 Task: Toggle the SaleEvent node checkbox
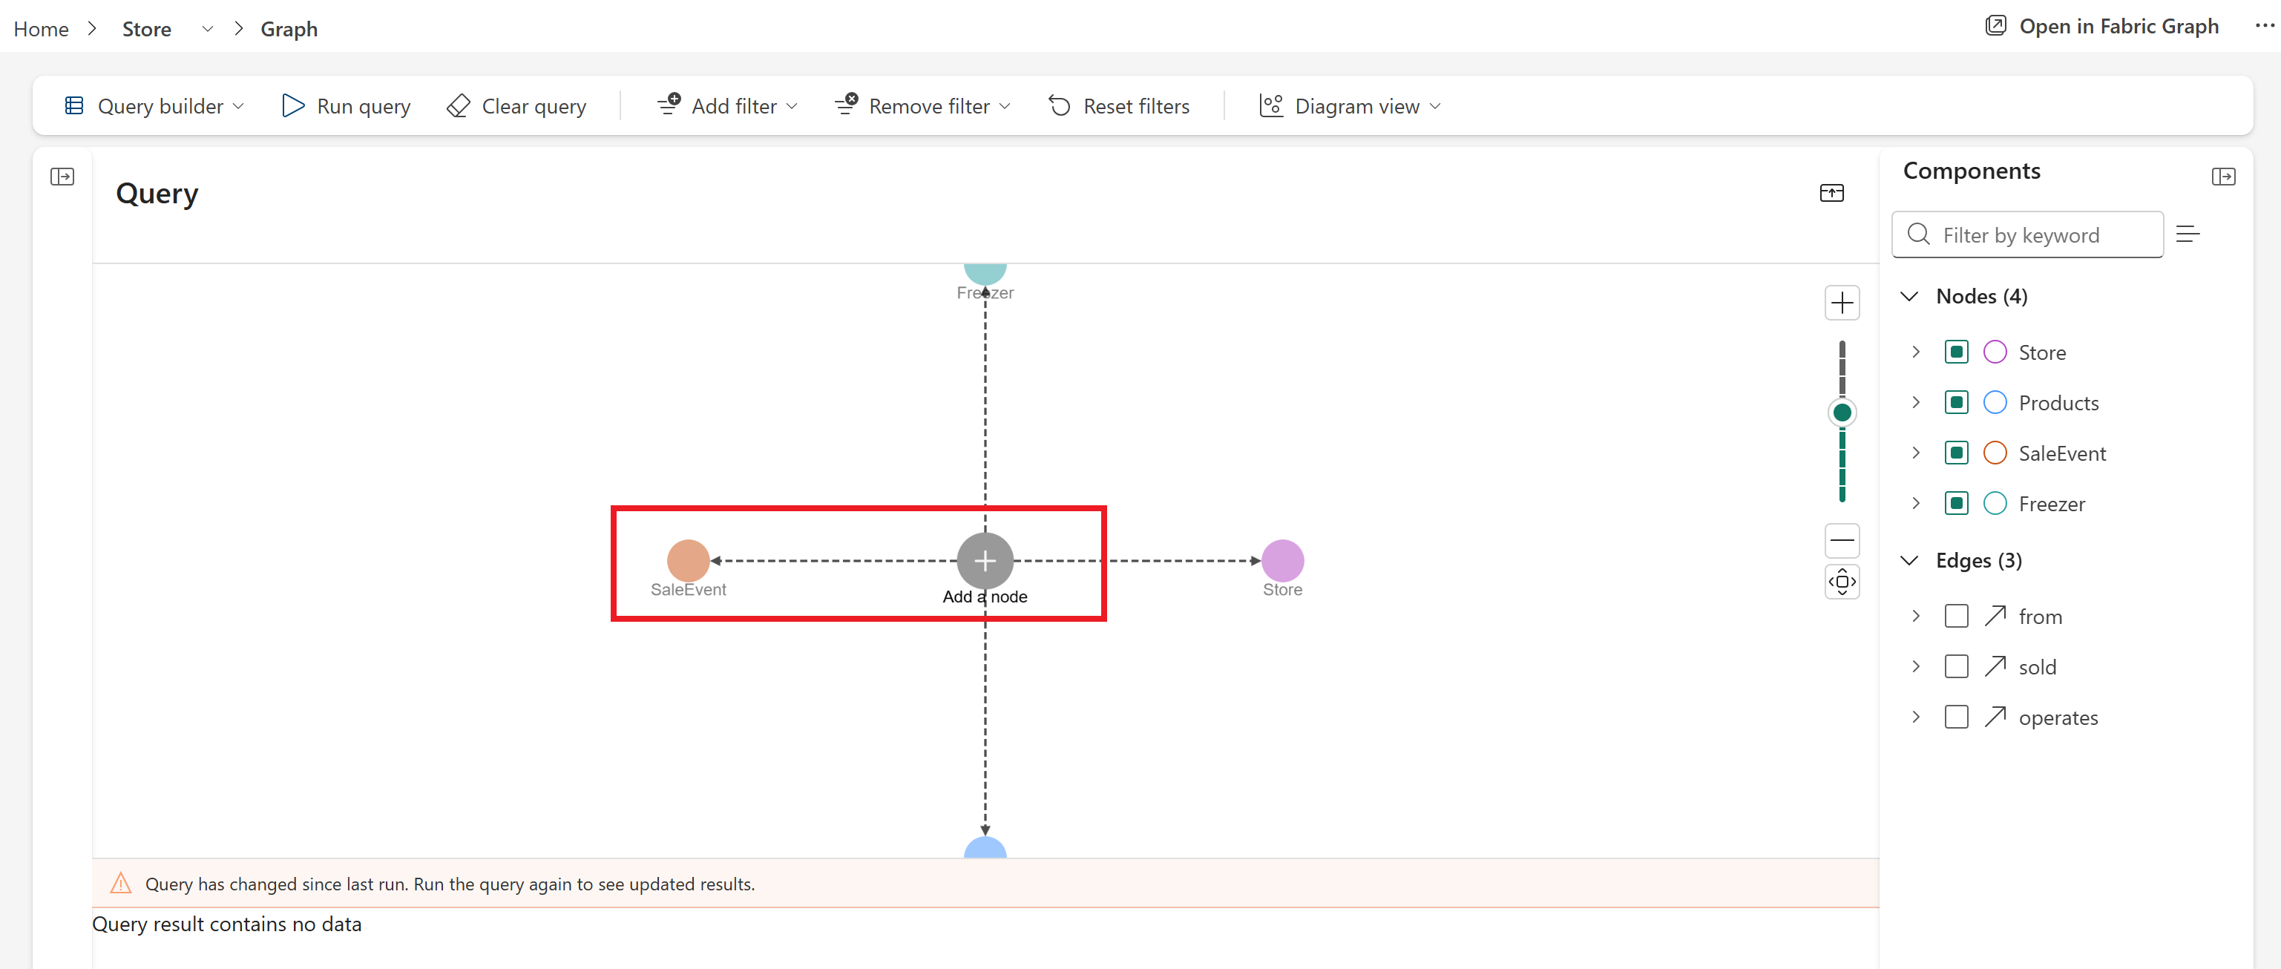point(1956,453)
